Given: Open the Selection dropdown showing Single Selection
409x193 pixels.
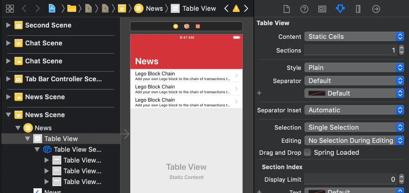Looking at the screenshot, I should (x=354, y=128).
